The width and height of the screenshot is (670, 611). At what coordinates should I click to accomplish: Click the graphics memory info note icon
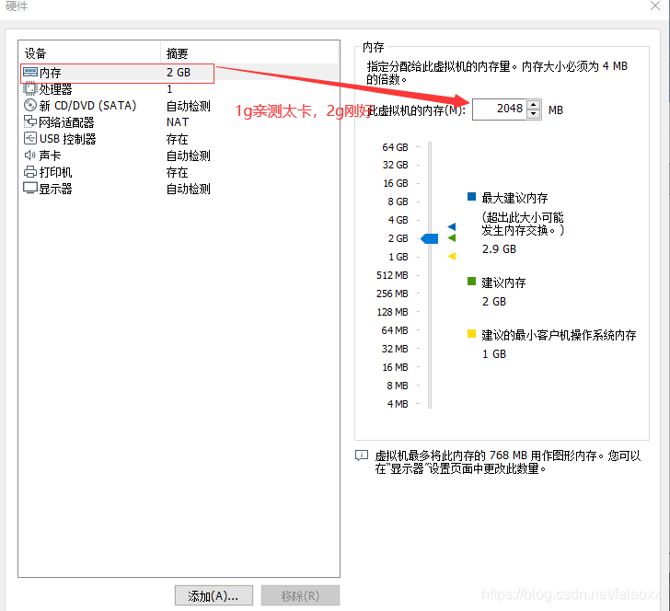362,455
